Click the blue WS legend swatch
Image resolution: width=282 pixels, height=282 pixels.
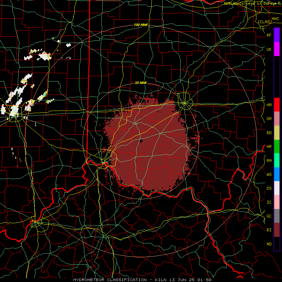tap(277, 174)
